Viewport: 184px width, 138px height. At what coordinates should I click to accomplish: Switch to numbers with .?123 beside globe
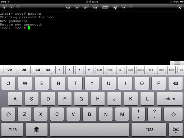[12, 130]
